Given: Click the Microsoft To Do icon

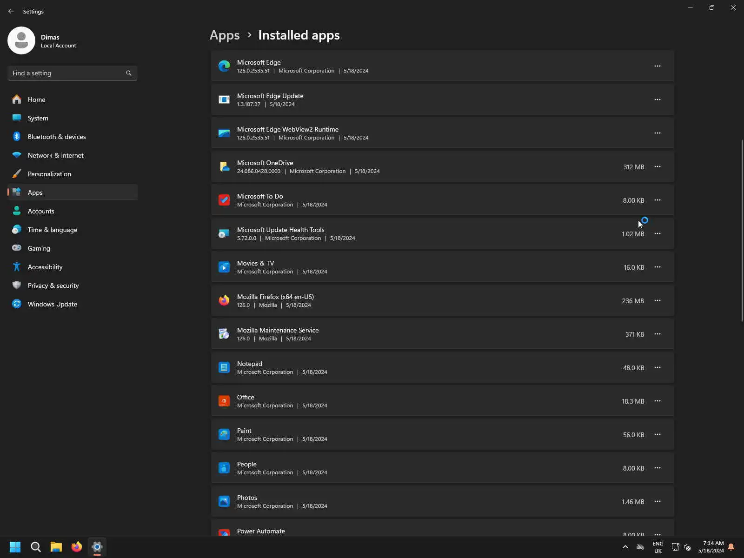Looking at the screenshot, I should (x=224, y=200).
